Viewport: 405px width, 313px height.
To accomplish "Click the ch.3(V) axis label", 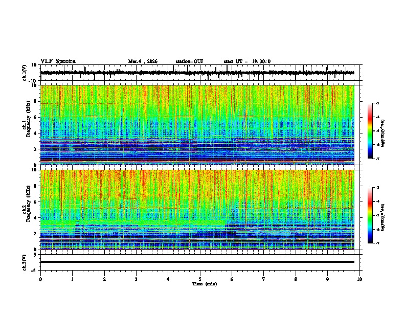I will 25,262.
